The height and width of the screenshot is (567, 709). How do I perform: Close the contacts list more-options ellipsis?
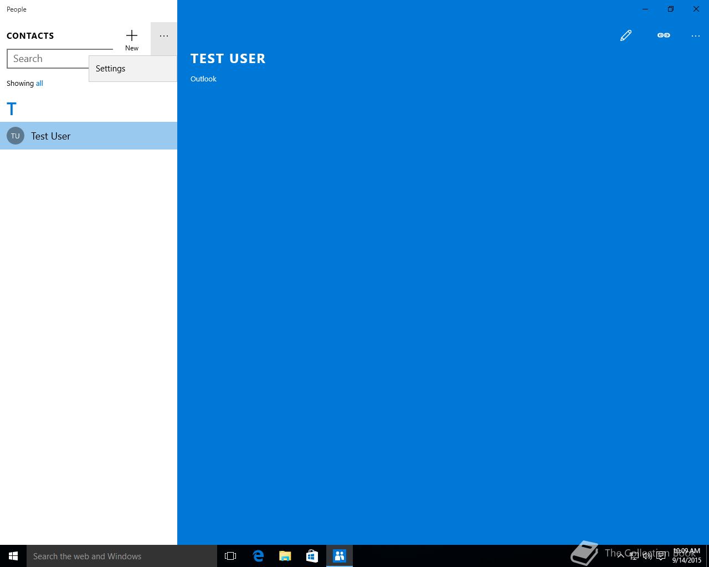[164, 36]
